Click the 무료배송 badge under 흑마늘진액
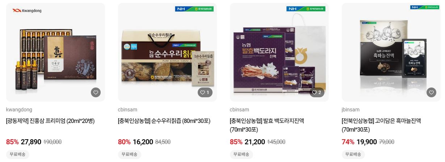 (353, 154)
